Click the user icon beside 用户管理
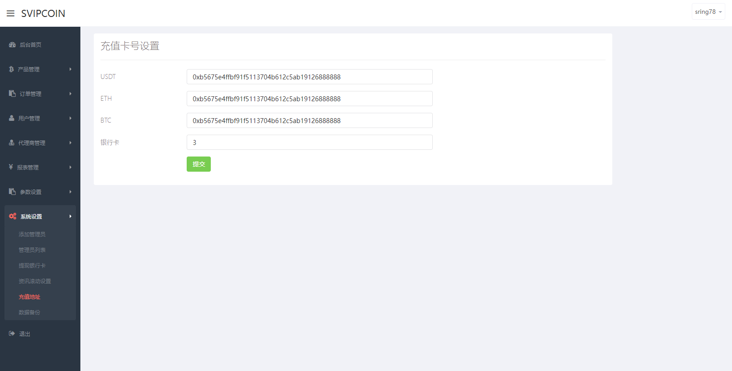This screenshot has width=732, height=371. 12,118
